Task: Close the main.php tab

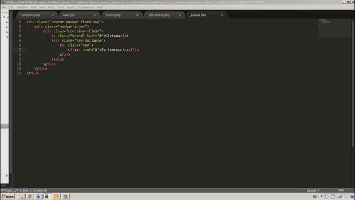Action: (x=95, y=15)
